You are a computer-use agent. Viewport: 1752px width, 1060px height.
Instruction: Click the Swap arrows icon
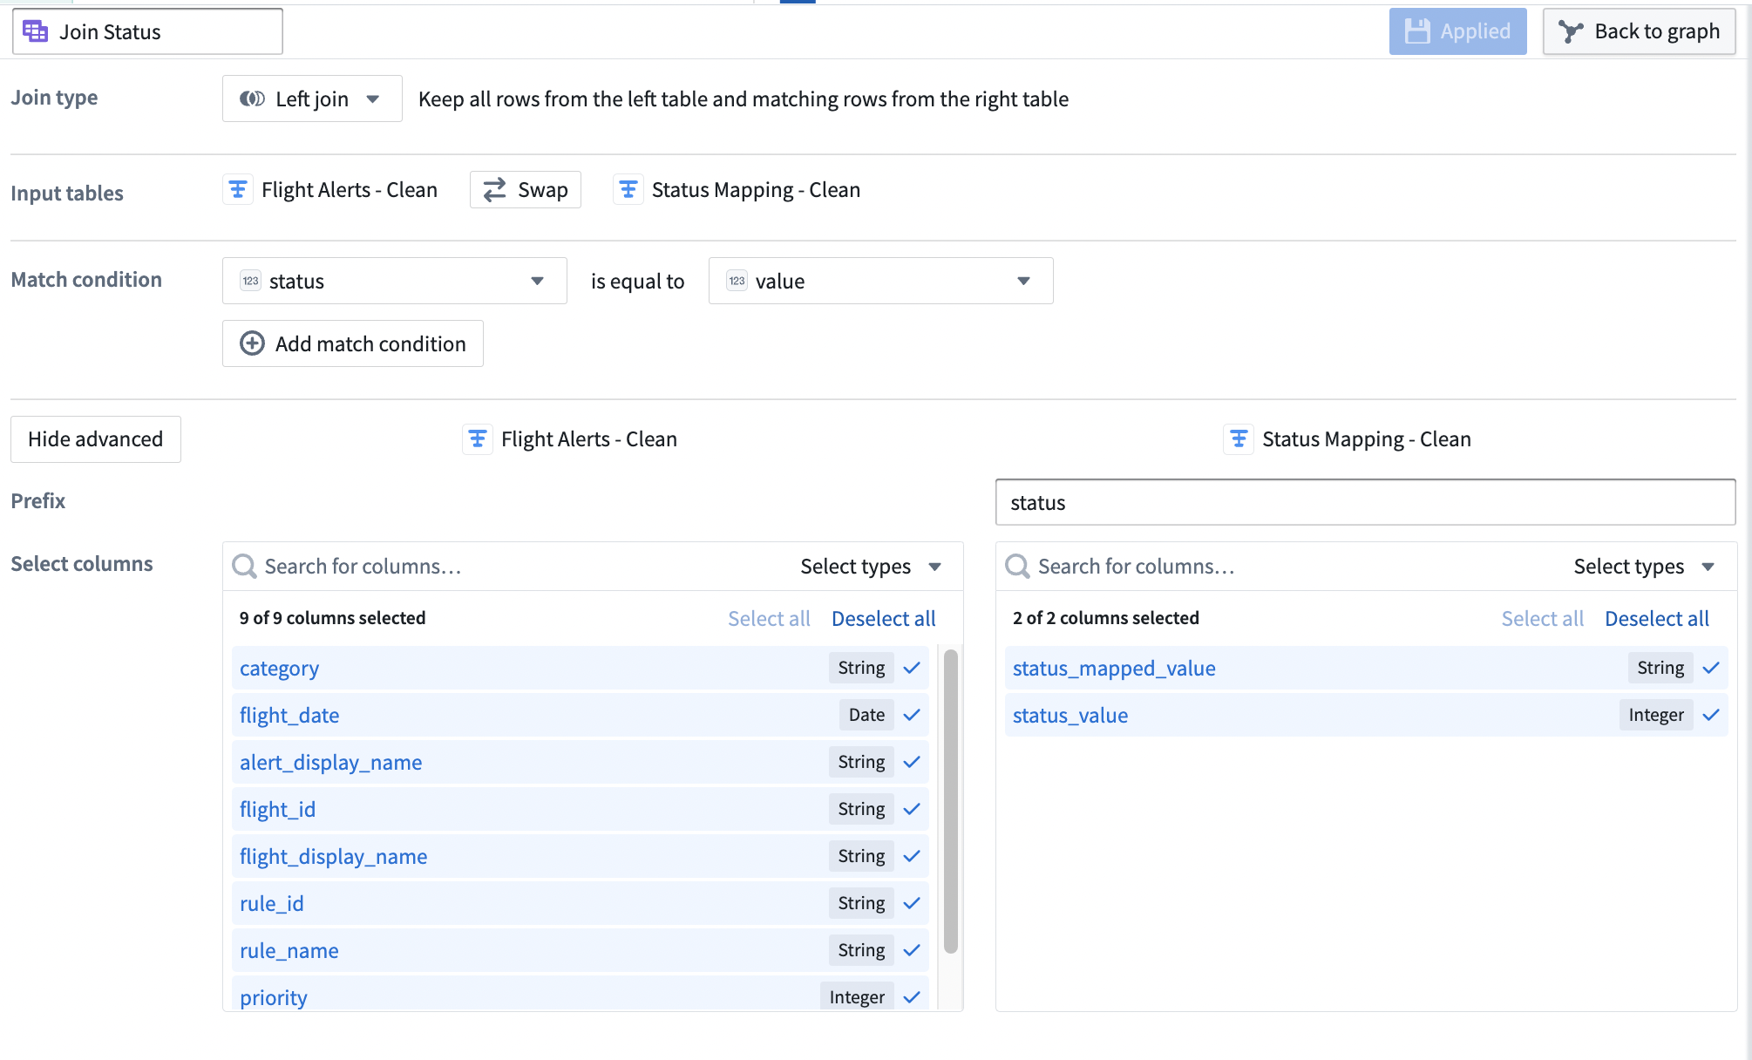495,190
